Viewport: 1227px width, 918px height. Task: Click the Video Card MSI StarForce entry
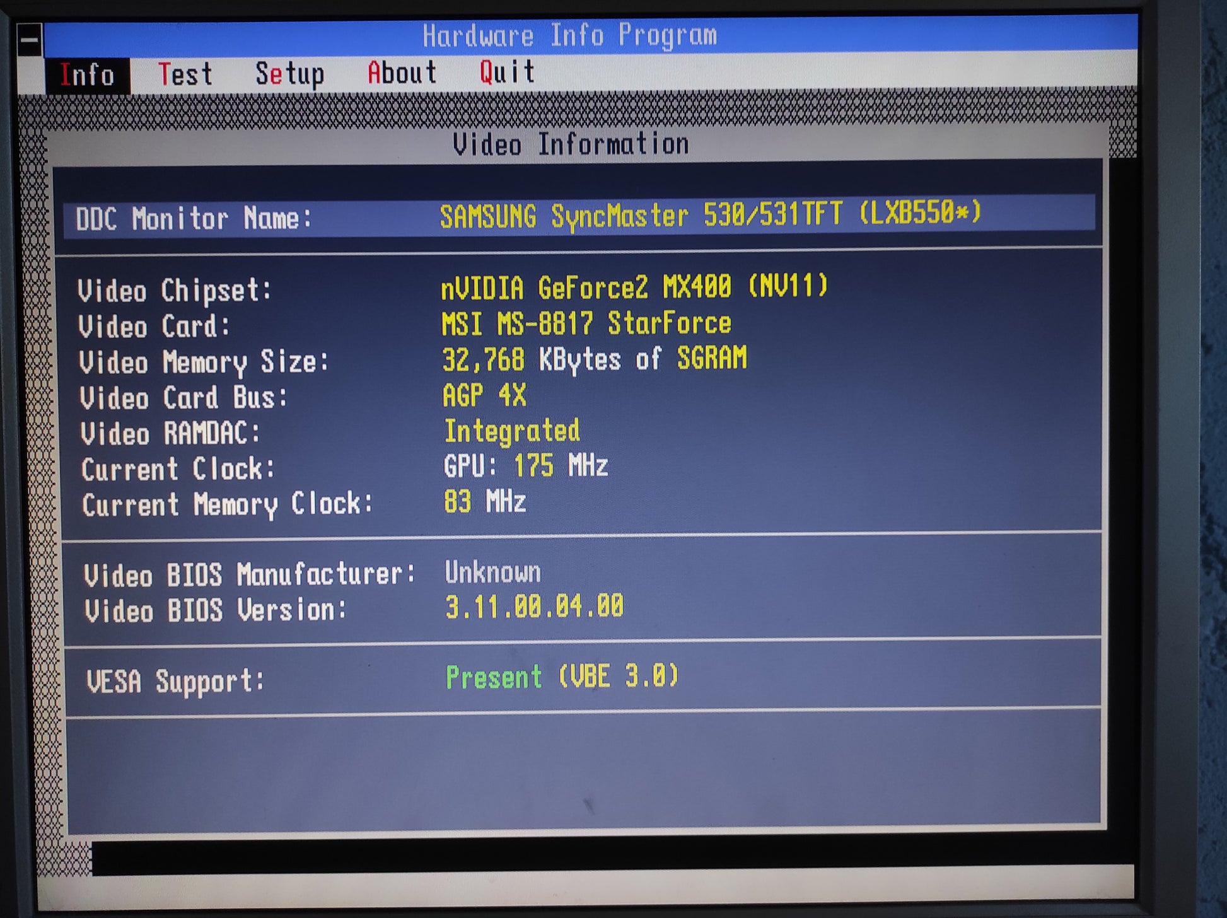586,324
